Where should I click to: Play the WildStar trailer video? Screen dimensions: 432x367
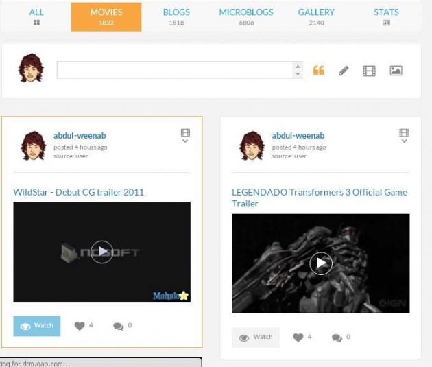coord(102,252)
